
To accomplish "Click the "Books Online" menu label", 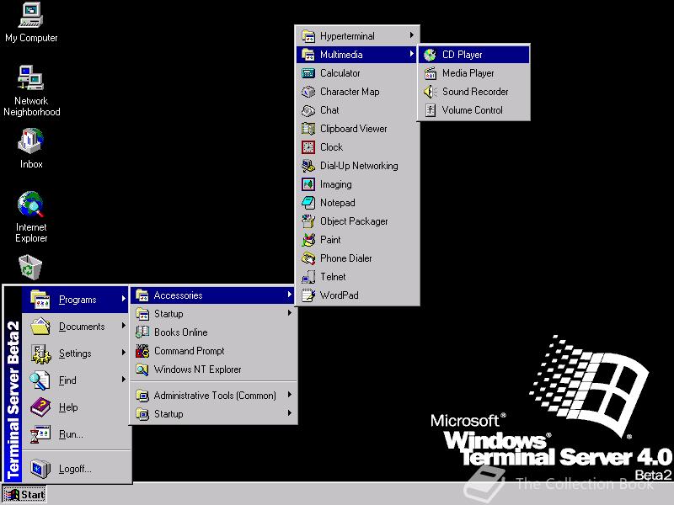I will [180, 332].
